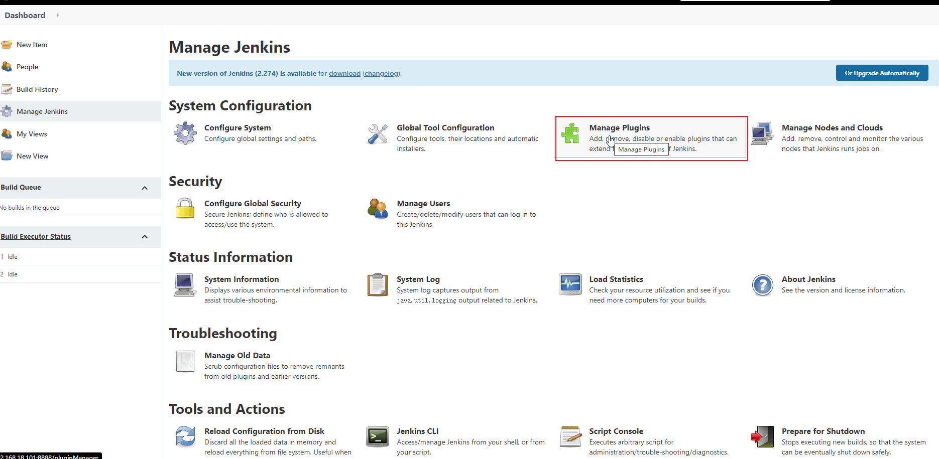Click the Manage Nodes and Clouds computer icon

click(x=762, y=133)
